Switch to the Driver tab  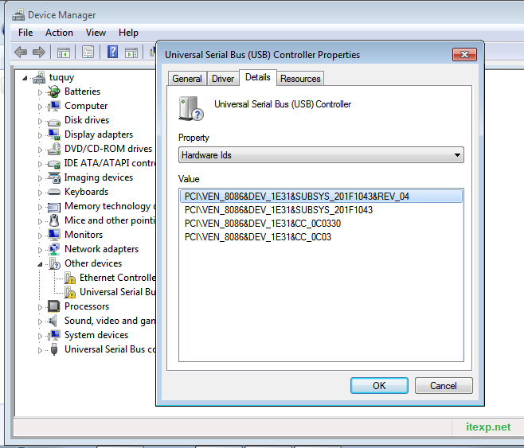pos(223,79)
